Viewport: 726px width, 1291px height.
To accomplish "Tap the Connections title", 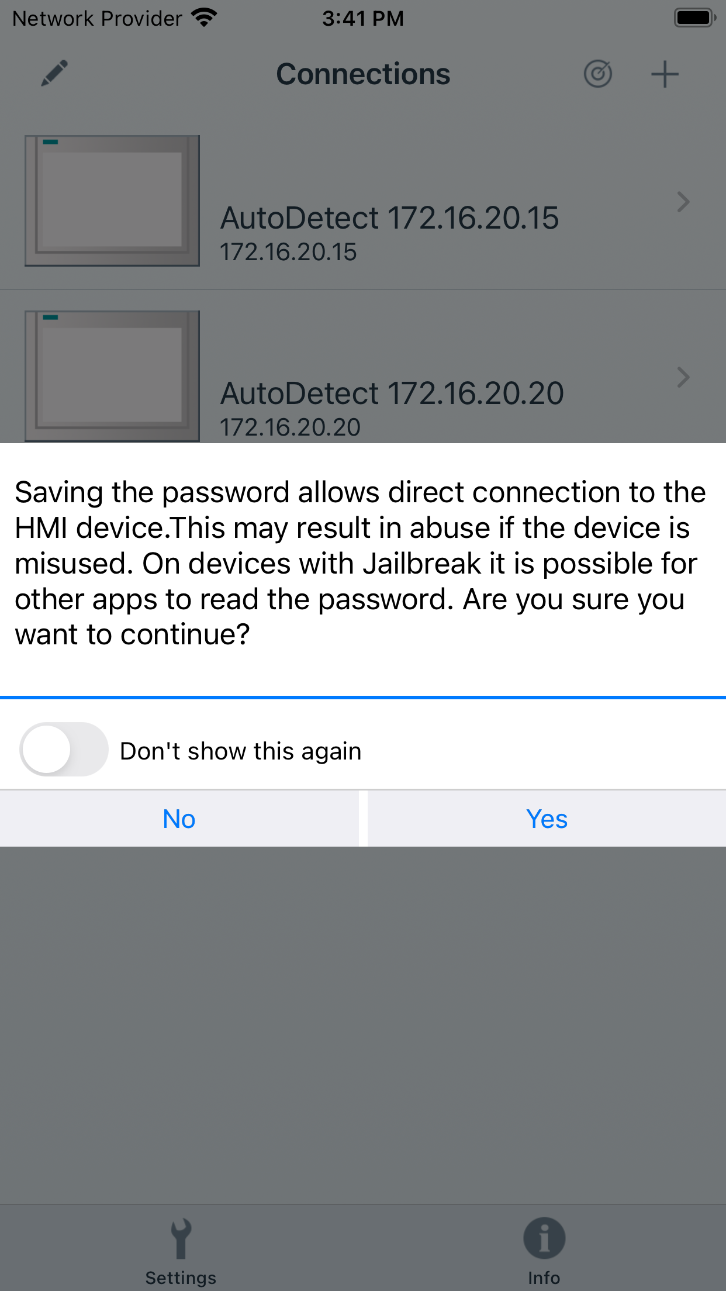I will (363, 74).
